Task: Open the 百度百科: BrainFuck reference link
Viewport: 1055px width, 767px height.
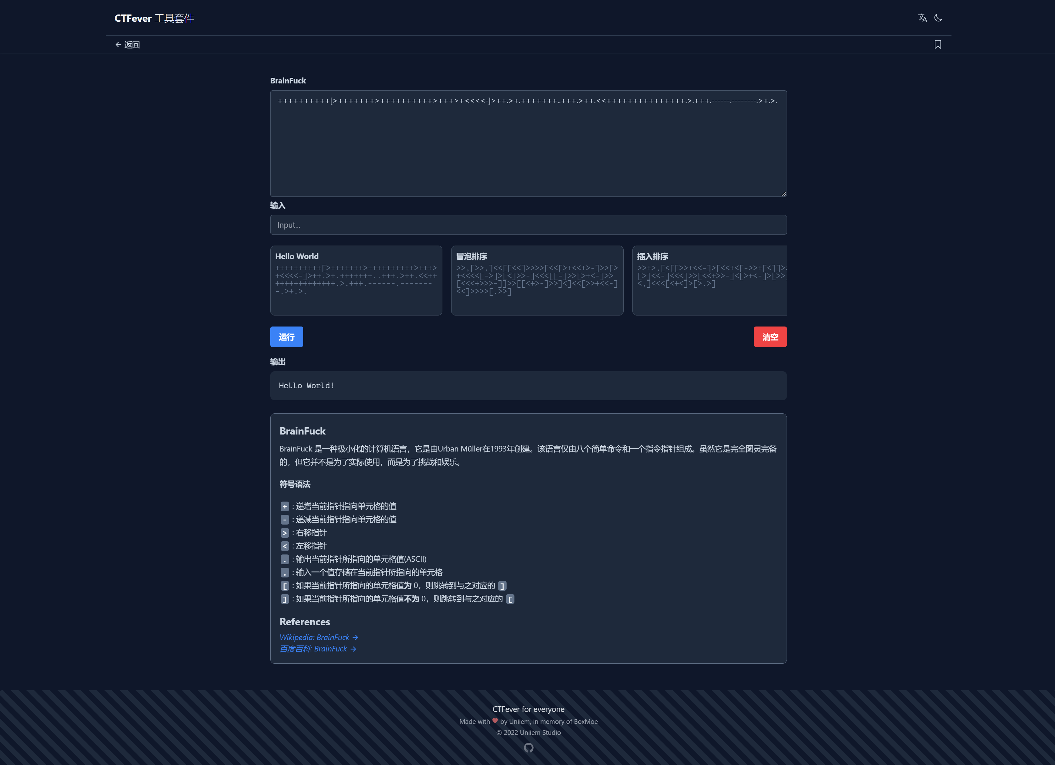Action: [x=313, y=649]
